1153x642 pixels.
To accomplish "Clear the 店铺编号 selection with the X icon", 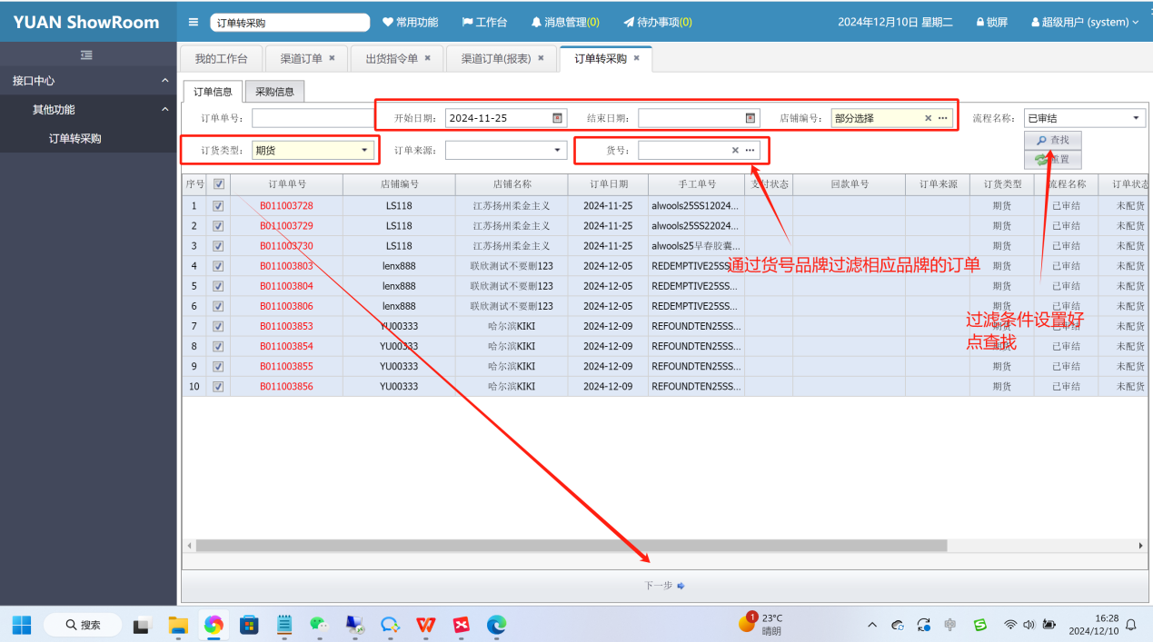I will pyautogui.click(x=928, y=118).
